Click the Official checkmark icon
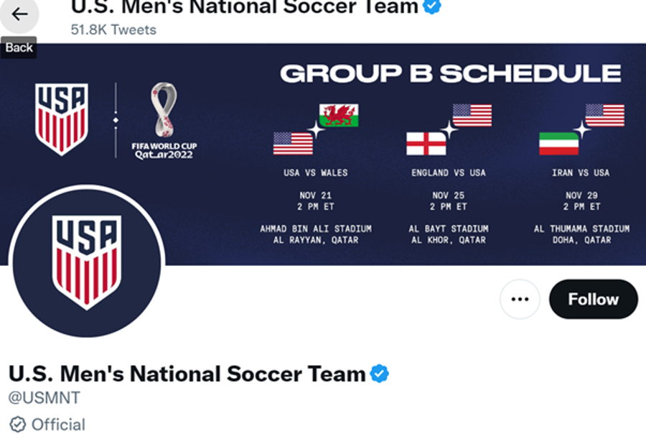The height and width of the screenshot is (434, 646). (x=16, y=425)
